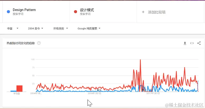Click the red 设计模式 dot
The width and height of the screenshot is (205, 109).
click(x=75, y=12)
